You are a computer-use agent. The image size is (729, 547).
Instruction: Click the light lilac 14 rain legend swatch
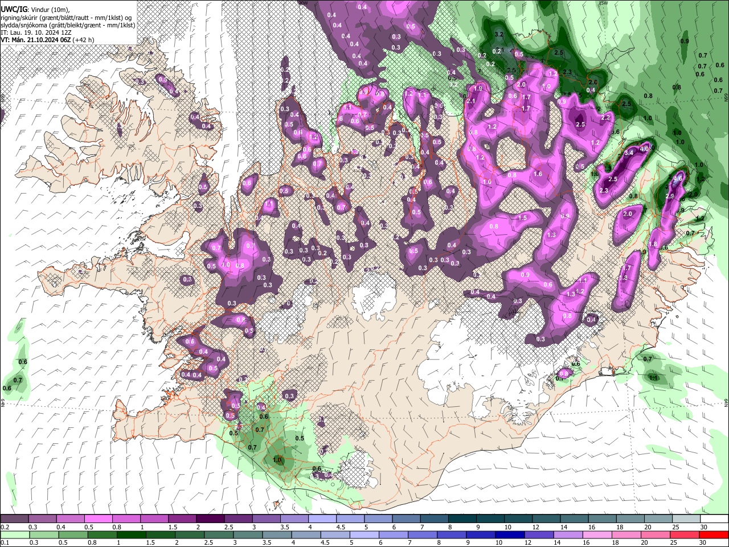click(x=568, y=535)
